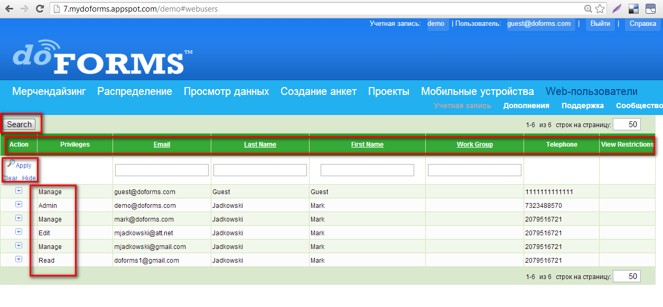
Task: Open action arrow for doforms1@gmail.com row
Action: tap(18, 260)
